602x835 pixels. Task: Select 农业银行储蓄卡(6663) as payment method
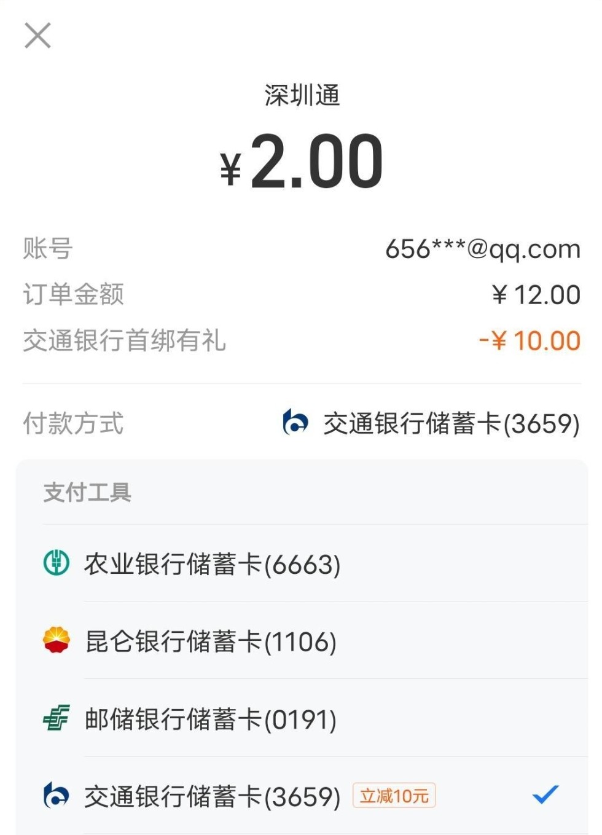(x=212, y=564)
